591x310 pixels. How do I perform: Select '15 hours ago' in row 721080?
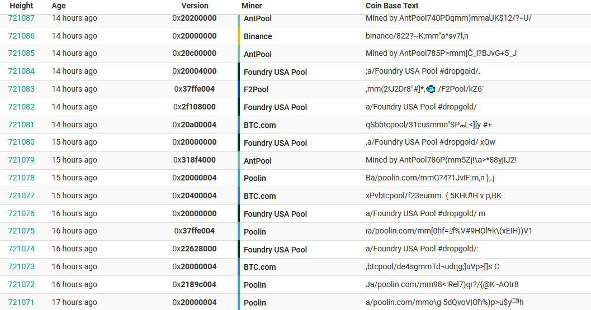pyautogui.click(x=74, y=142)
